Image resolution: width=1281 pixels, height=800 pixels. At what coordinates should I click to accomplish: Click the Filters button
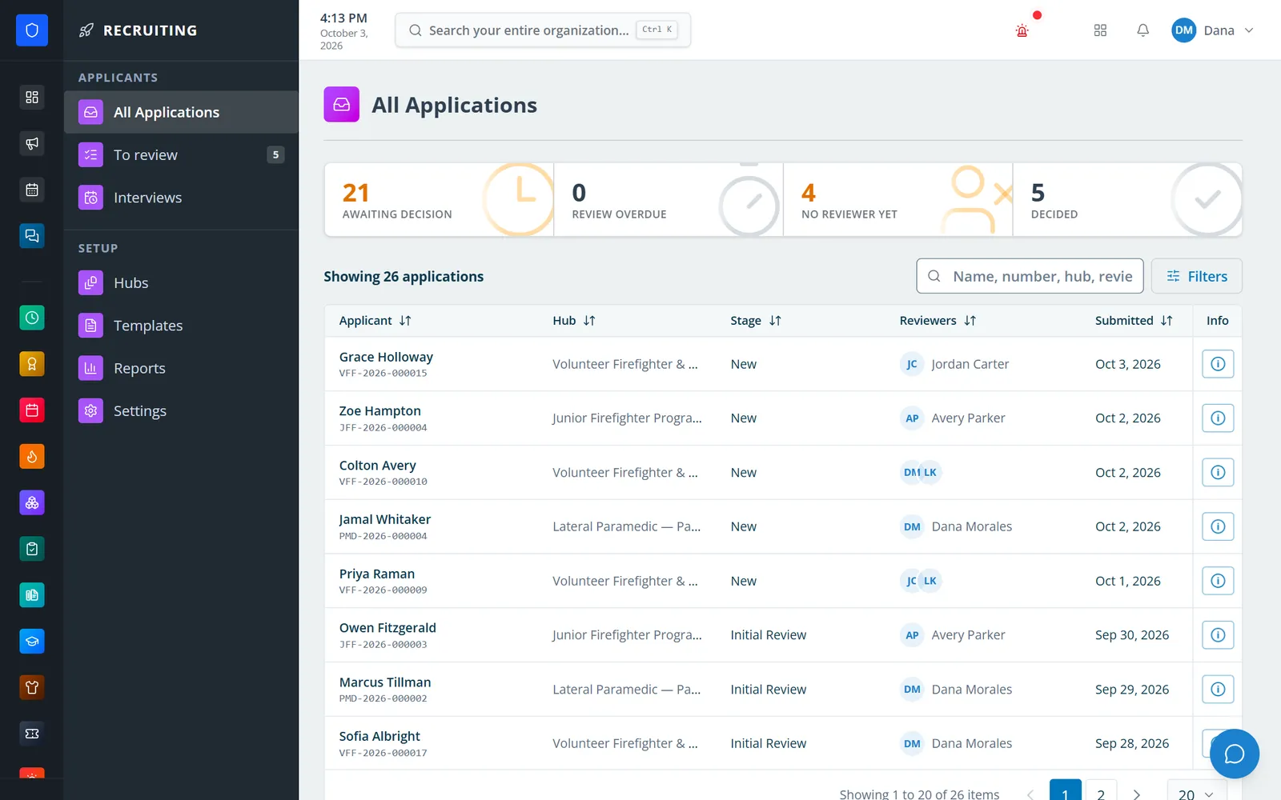pyautogui.click(x=1196, y=276)
